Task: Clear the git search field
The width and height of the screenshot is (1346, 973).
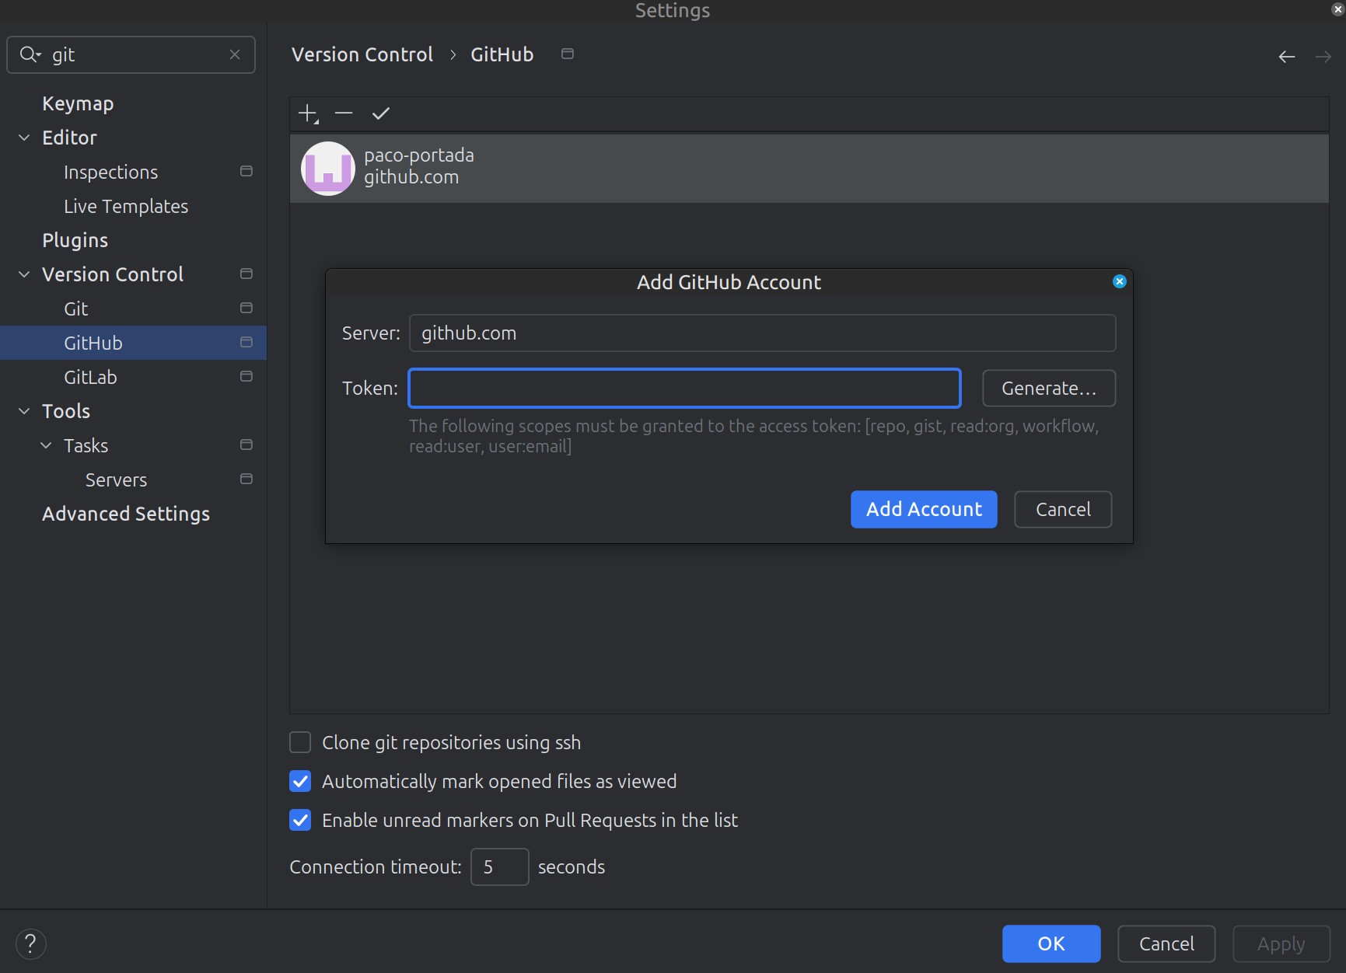Action: 235,54
